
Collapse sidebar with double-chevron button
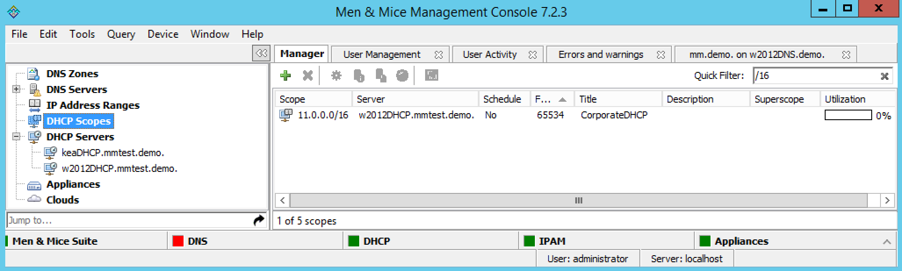coord(261,53)
